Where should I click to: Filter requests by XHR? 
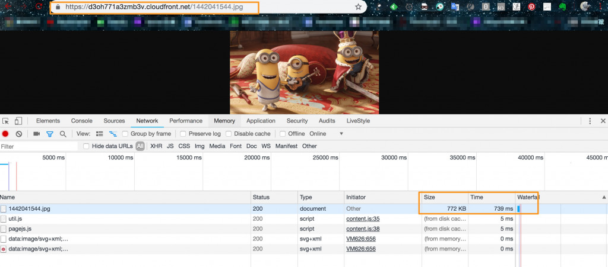click(x=156, y=146)
